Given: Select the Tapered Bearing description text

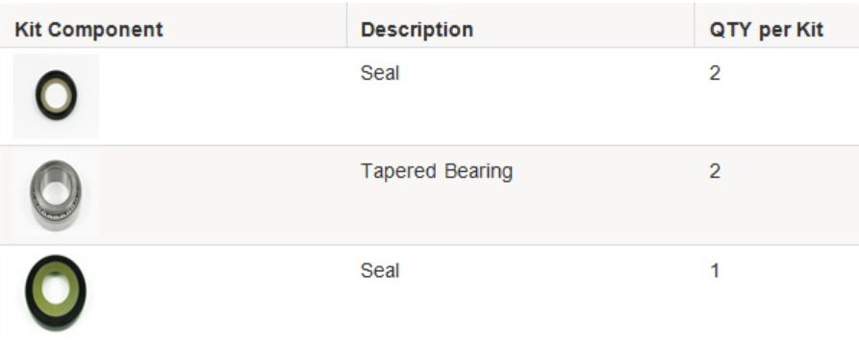Looking at the screenshot, I should coord(437,171).
